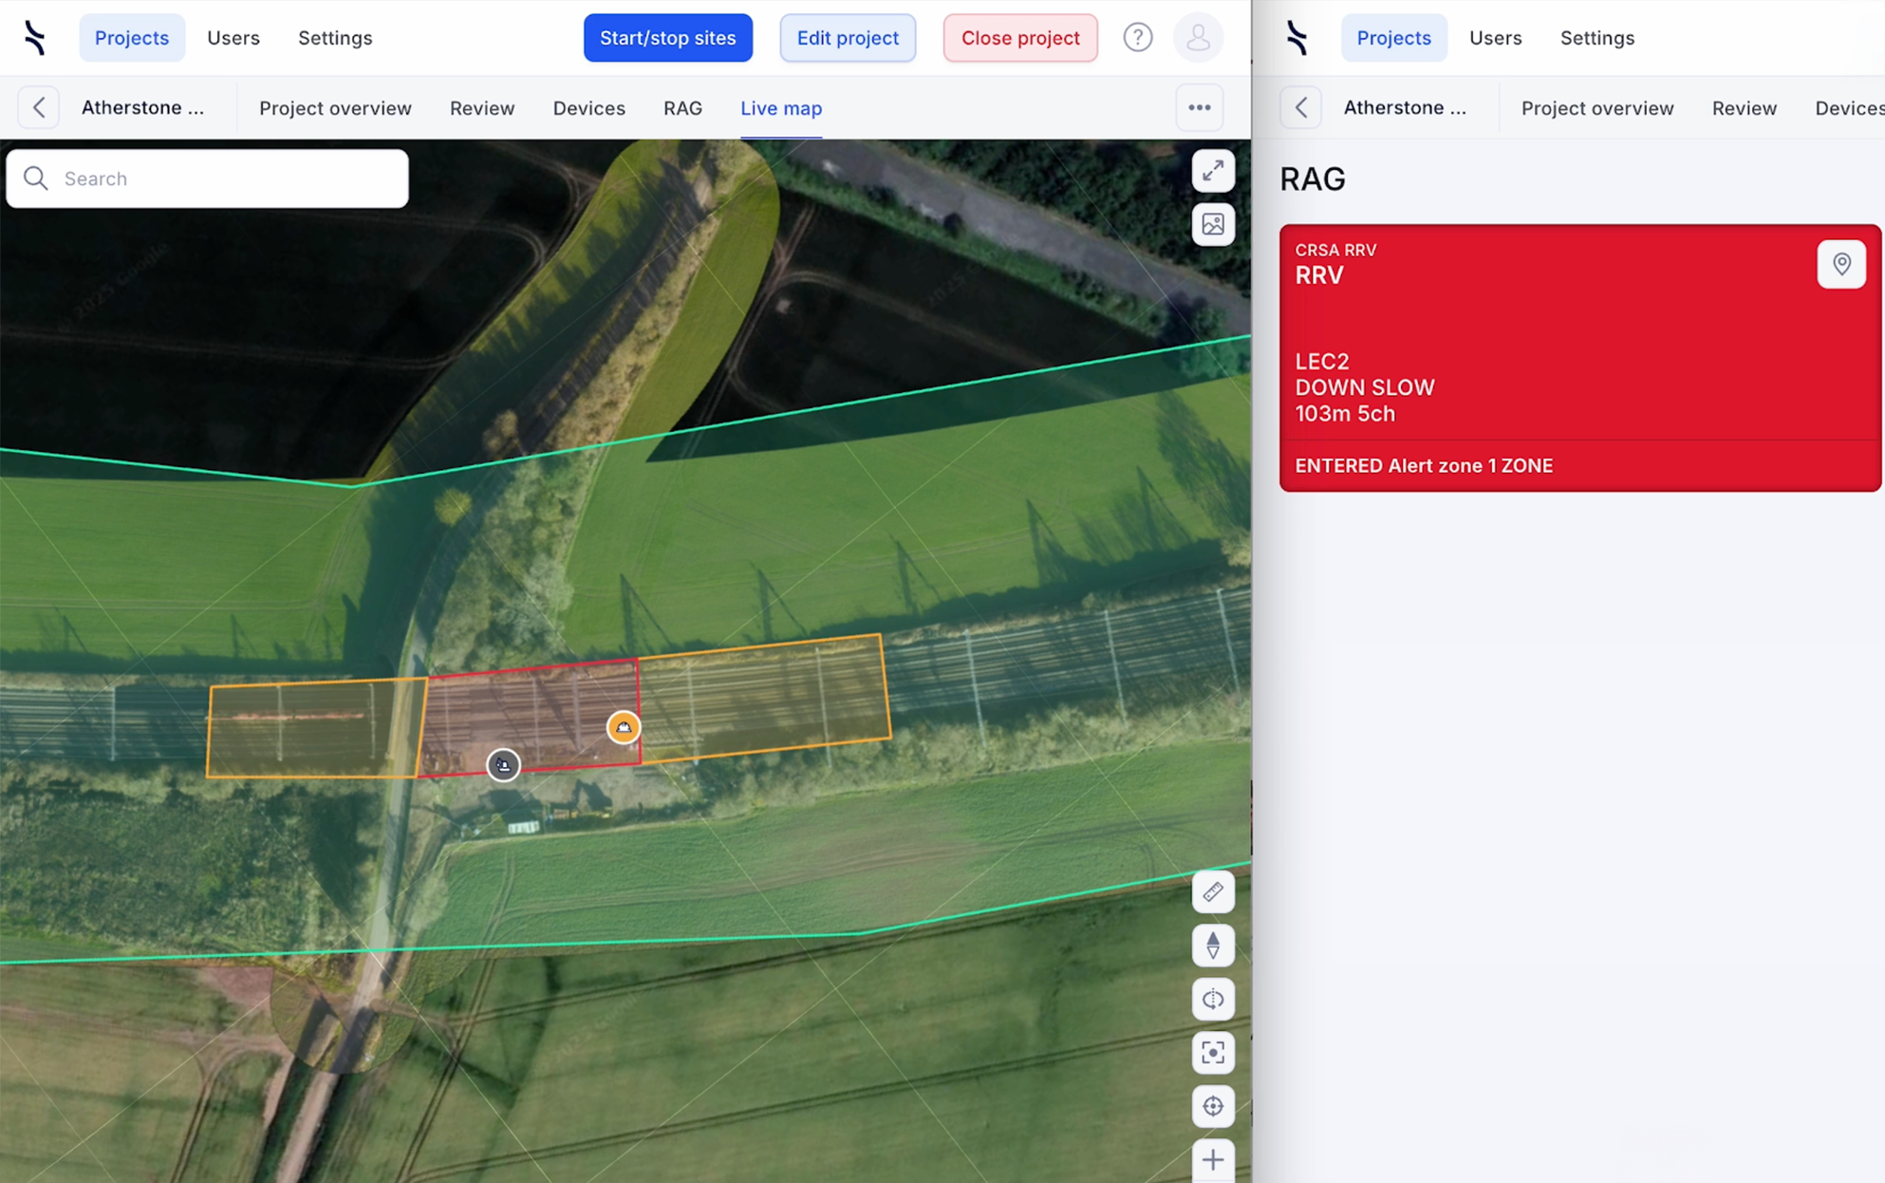Reset the map compass to north
This screenshot has height=1183, width=1885.
tap(1212, 946)
